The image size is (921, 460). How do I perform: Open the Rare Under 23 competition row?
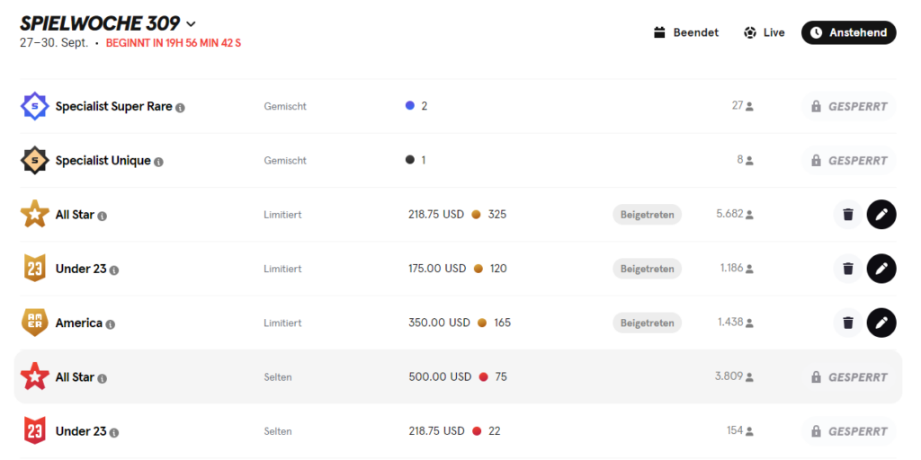tap(458, 431)
